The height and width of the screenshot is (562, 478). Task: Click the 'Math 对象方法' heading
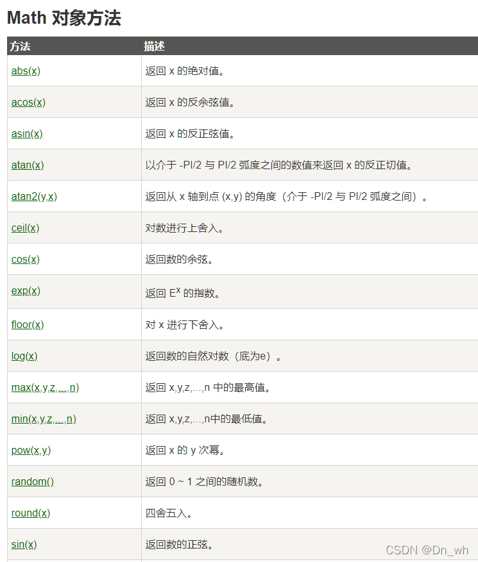point(64,18)
